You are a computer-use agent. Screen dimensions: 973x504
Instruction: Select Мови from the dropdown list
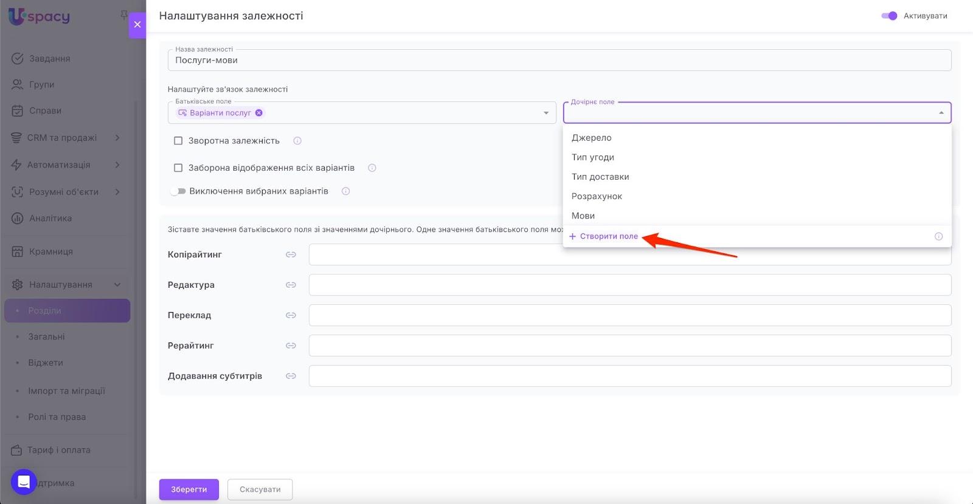(x=583, y=216)
